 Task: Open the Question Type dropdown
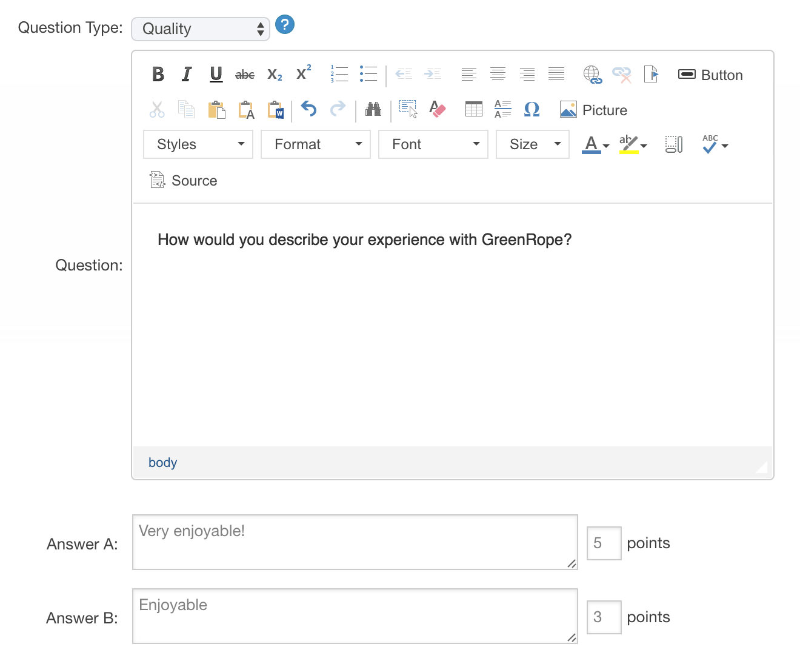coord(201,29)
